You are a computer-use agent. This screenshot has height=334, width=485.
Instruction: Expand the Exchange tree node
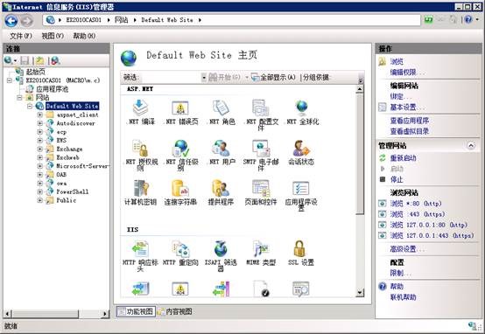coord(40,149)
